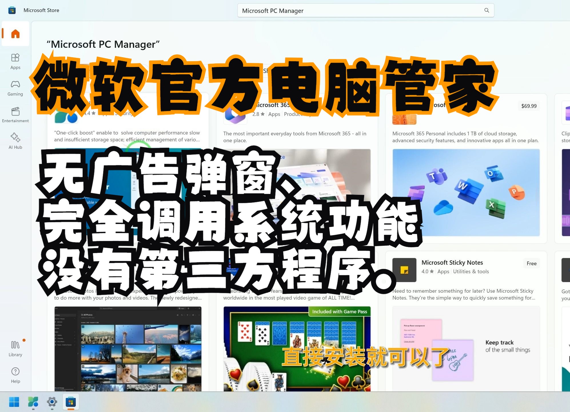Click the Microsoft 365 Personal description text
The height and width of the screenshot is (412, 570).
tap(465, 137)
